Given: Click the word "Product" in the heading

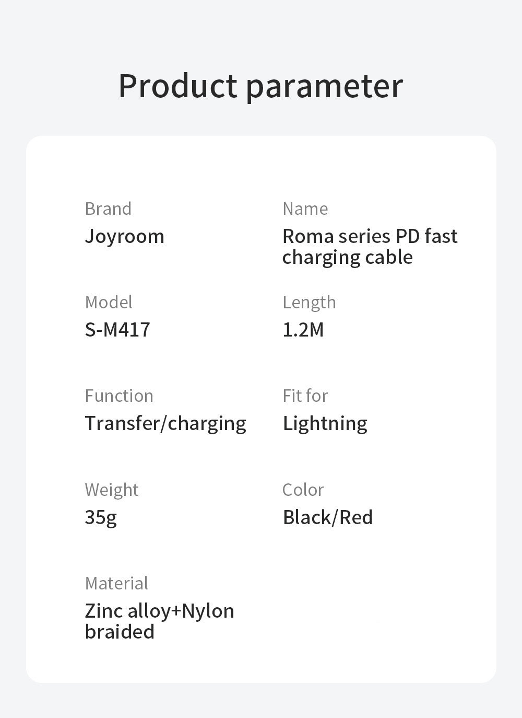Looking at the screenshot, I should coord(177,85).
